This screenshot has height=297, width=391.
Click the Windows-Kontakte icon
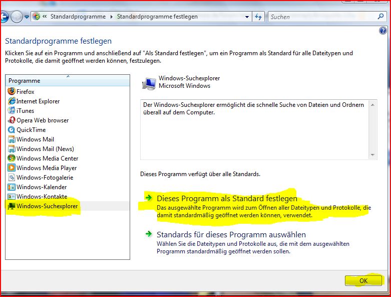tap(12, 197)
